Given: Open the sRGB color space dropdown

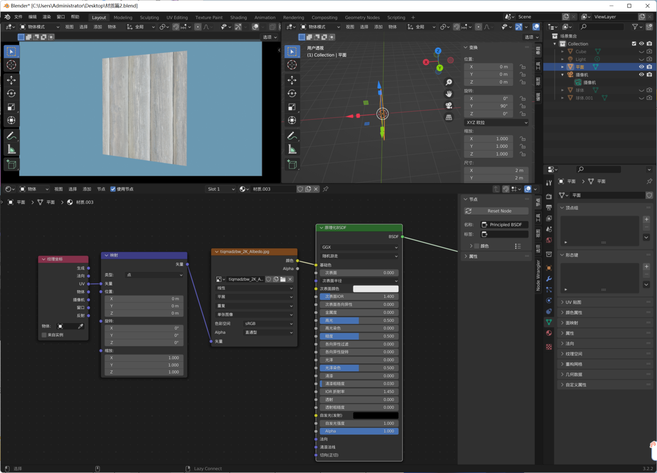Looking at the screenshot, I should (x=268, y=324).
